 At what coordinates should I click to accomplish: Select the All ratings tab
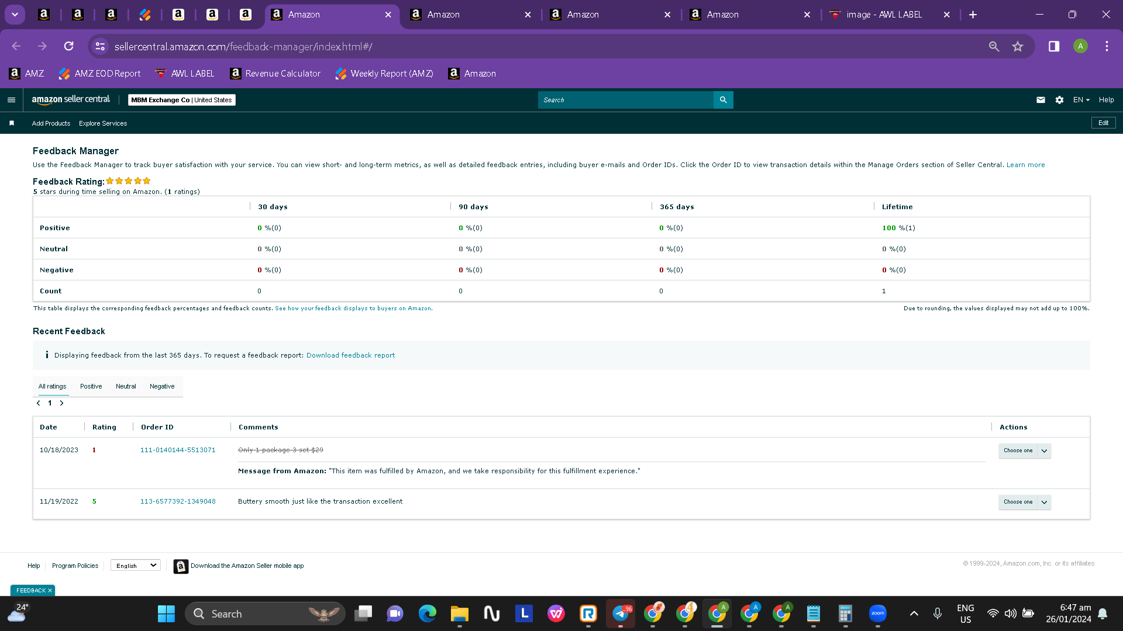coord(52,387)
